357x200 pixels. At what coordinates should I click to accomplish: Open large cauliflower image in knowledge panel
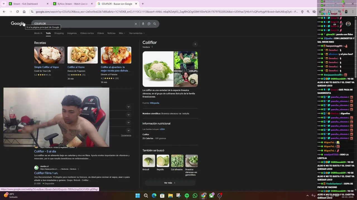(x=158, y=69)
